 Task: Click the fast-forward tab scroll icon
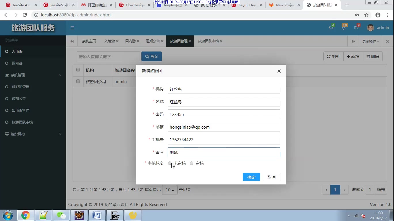353,41
